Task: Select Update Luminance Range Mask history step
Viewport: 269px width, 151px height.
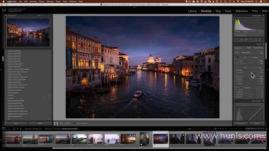Action: click(x=18, y=69)
